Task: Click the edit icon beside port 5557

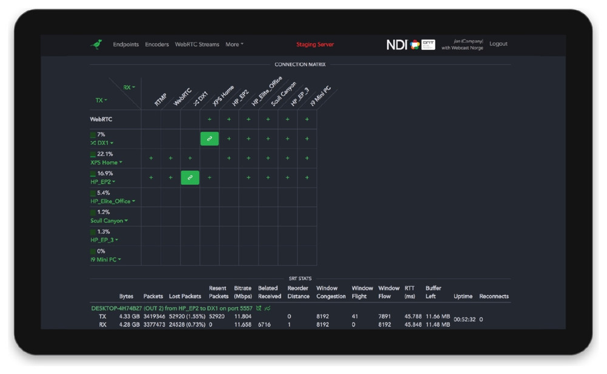Action: pos(259,309)
